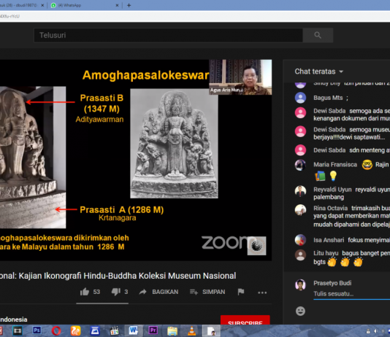390x337 pixels.
Task: Open Photoshop from the taskbar
Action: click(x=37, y=330)
